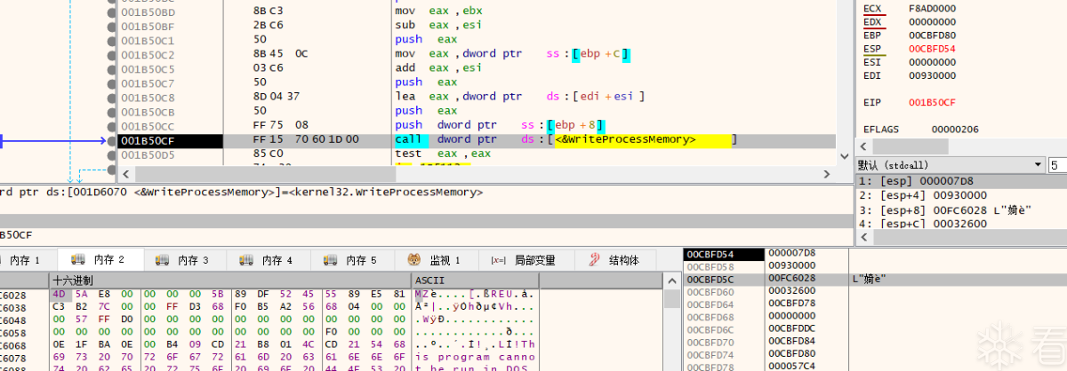Toggle breakpoint bullet at 001B50D5

tap(112, 154)
